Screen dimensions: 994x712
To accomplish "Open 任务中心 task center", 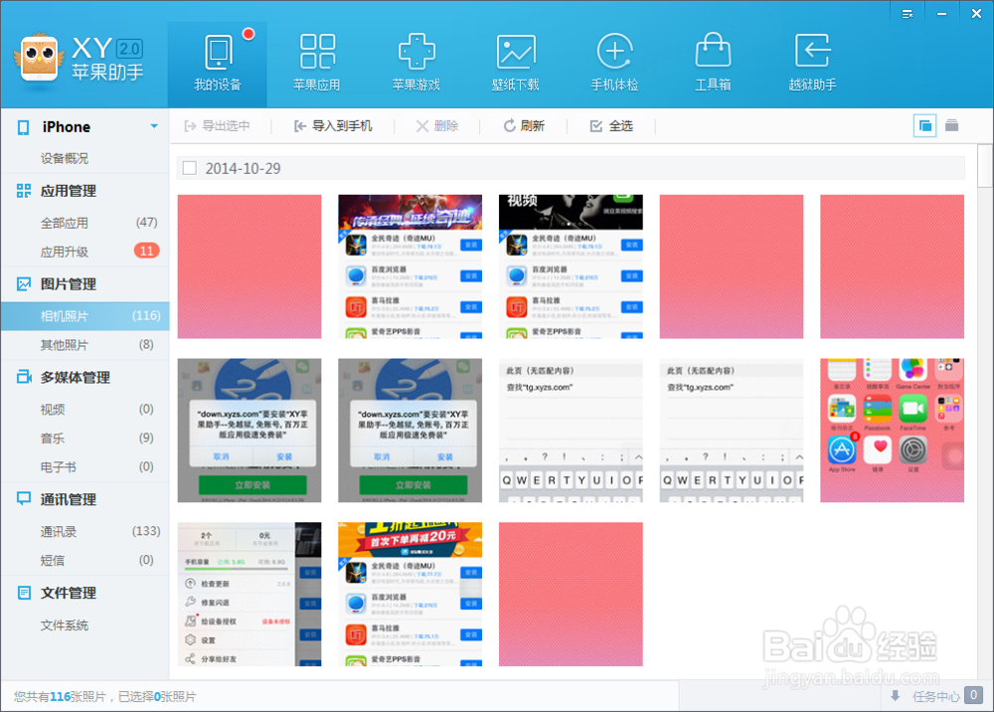I will coord(935,696).
